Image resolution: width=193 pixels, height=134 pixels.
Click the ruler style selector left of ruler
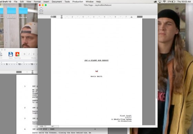pos(53,17)
